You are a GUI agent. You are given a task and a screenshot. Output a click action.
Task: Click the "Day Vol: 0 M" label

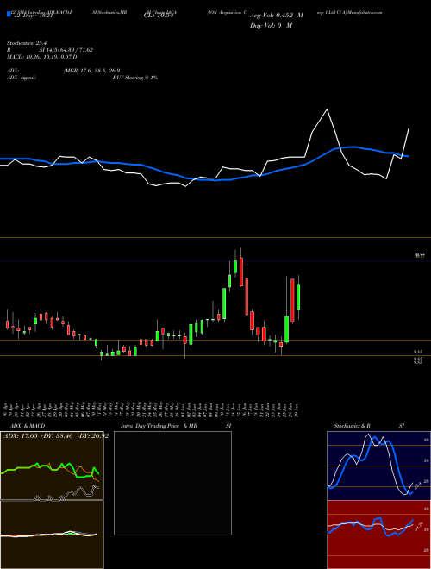pyautogui.click(x=271, y=26)
